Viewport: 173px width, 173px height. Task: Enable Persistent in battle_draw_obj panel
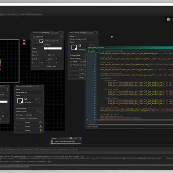click(x=17, y=118)
